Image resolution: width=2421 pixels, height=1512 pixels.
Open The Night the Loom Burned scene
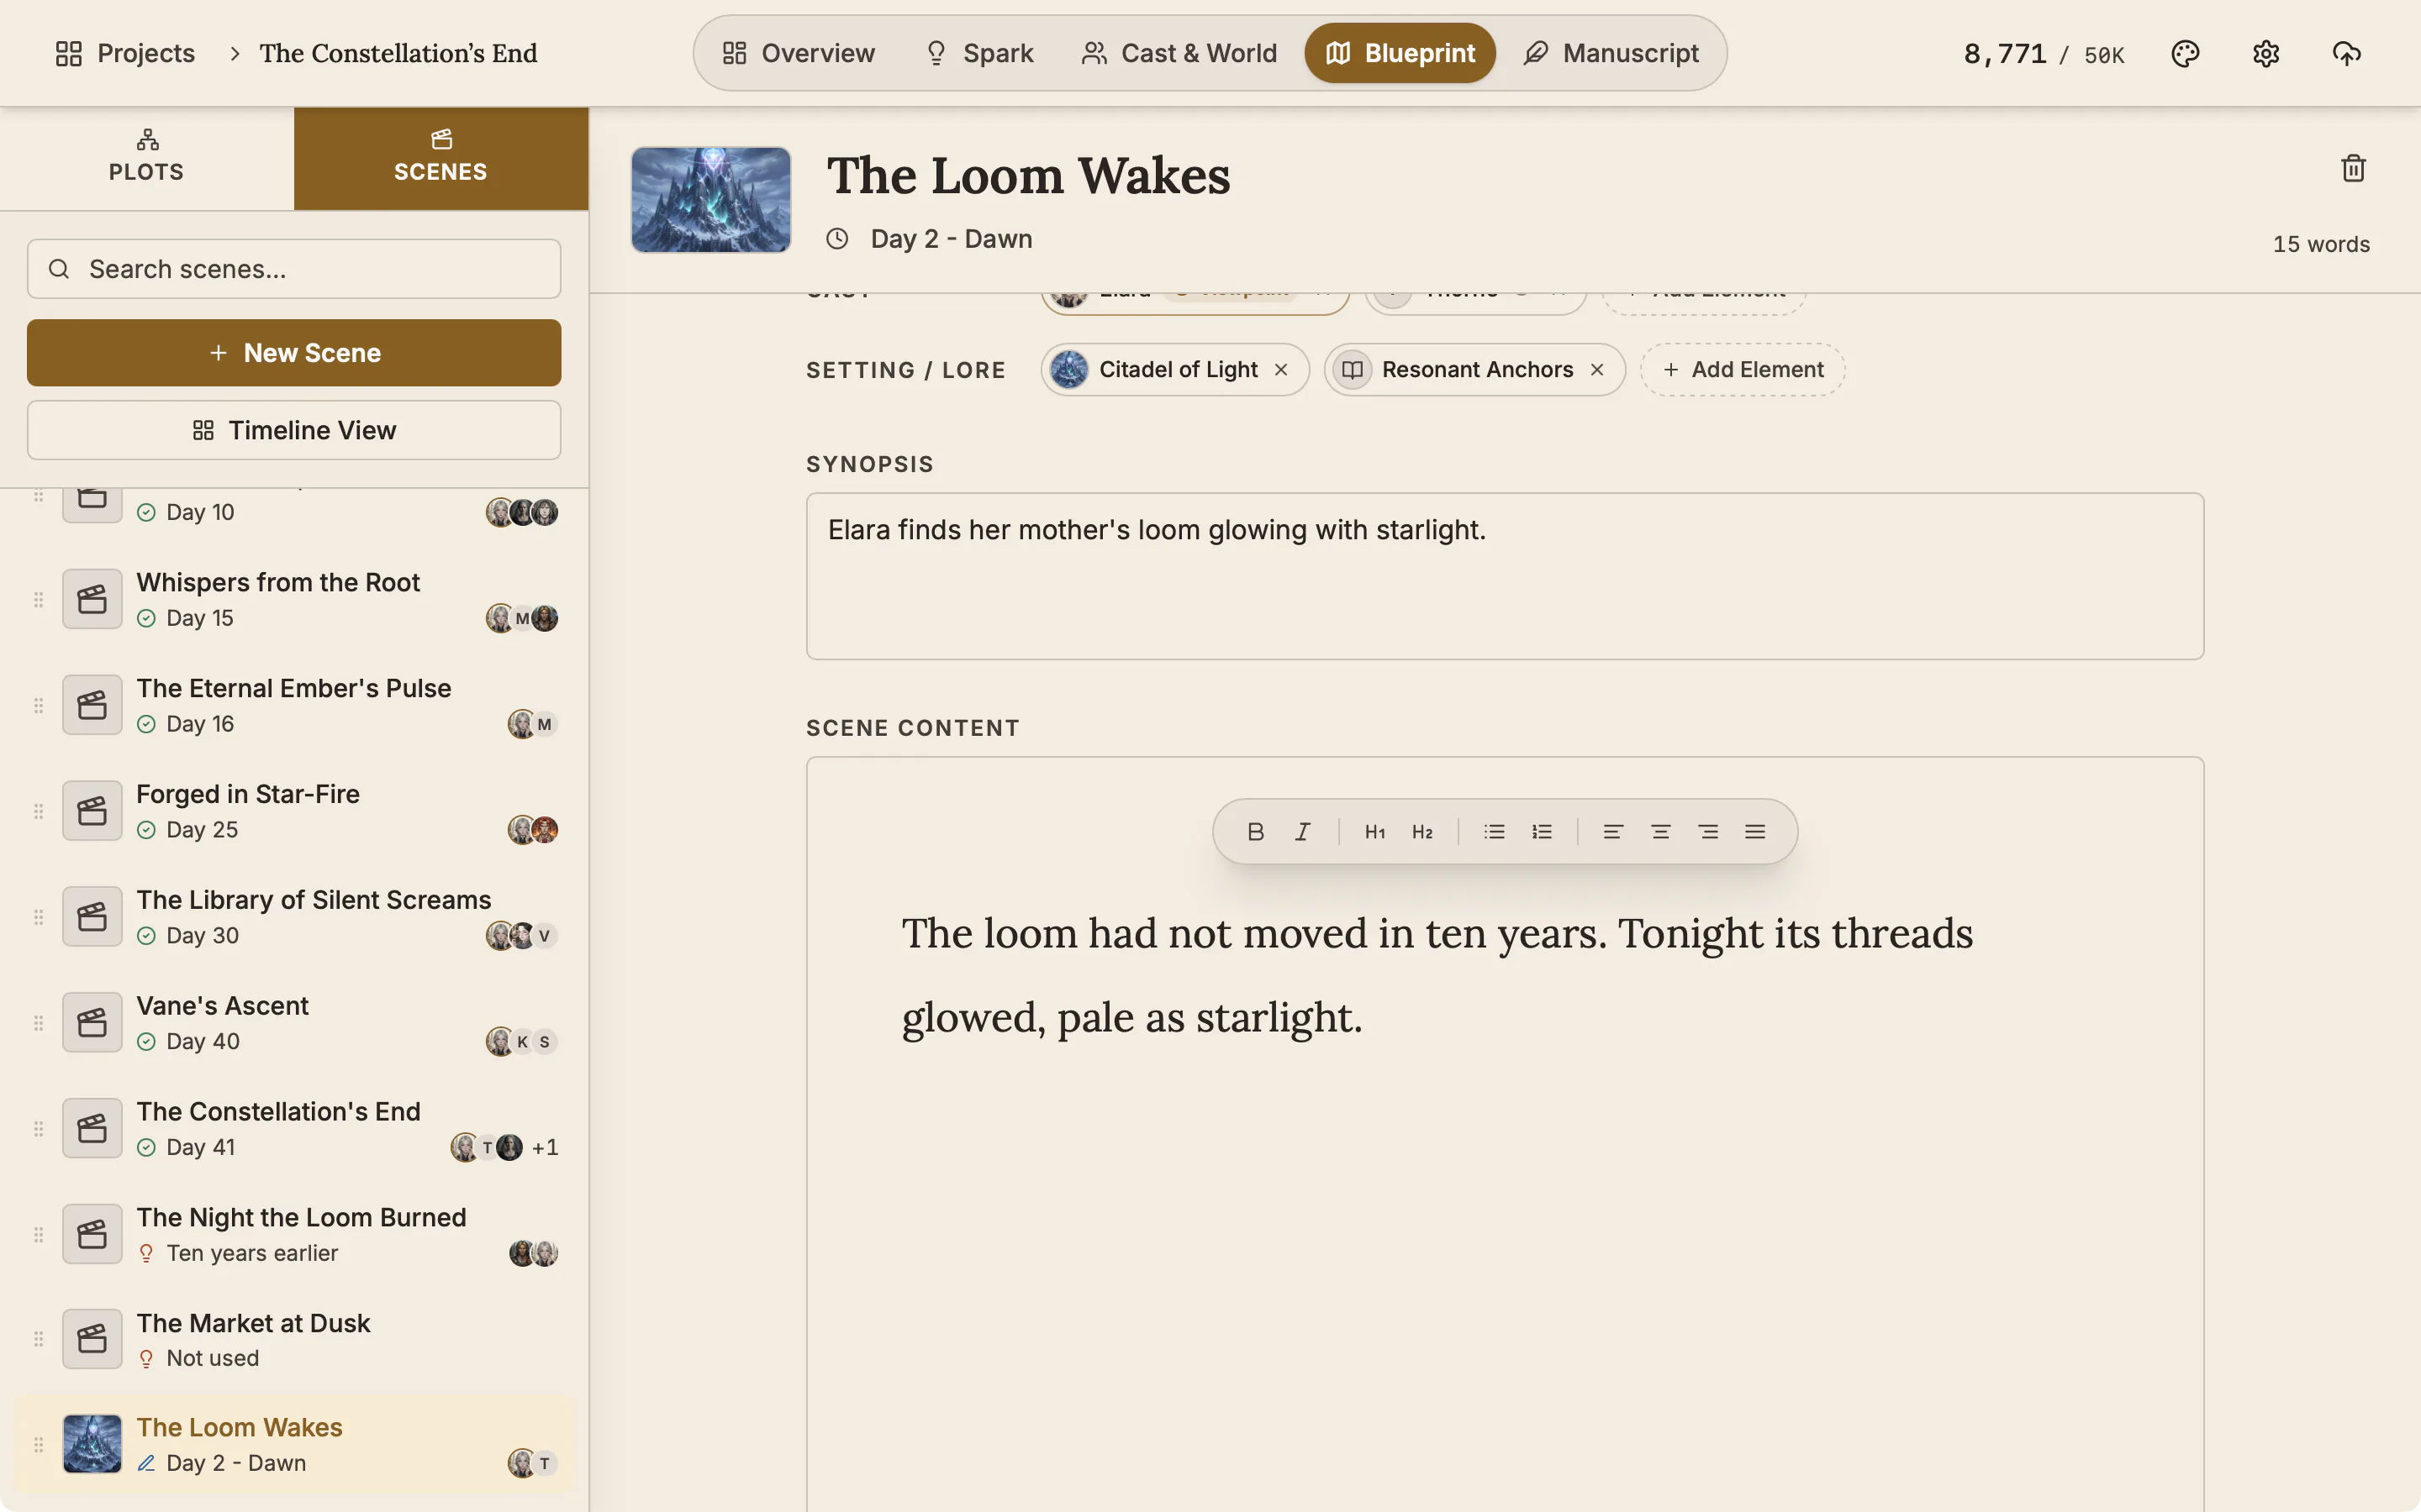[294, 1234]
